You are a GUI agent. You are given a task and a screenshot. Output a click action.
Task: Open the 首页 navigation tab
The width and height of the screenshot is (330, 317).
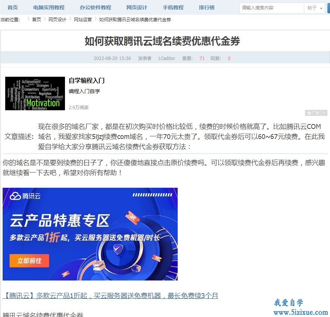pyautogui.click(x=13, y=7)
